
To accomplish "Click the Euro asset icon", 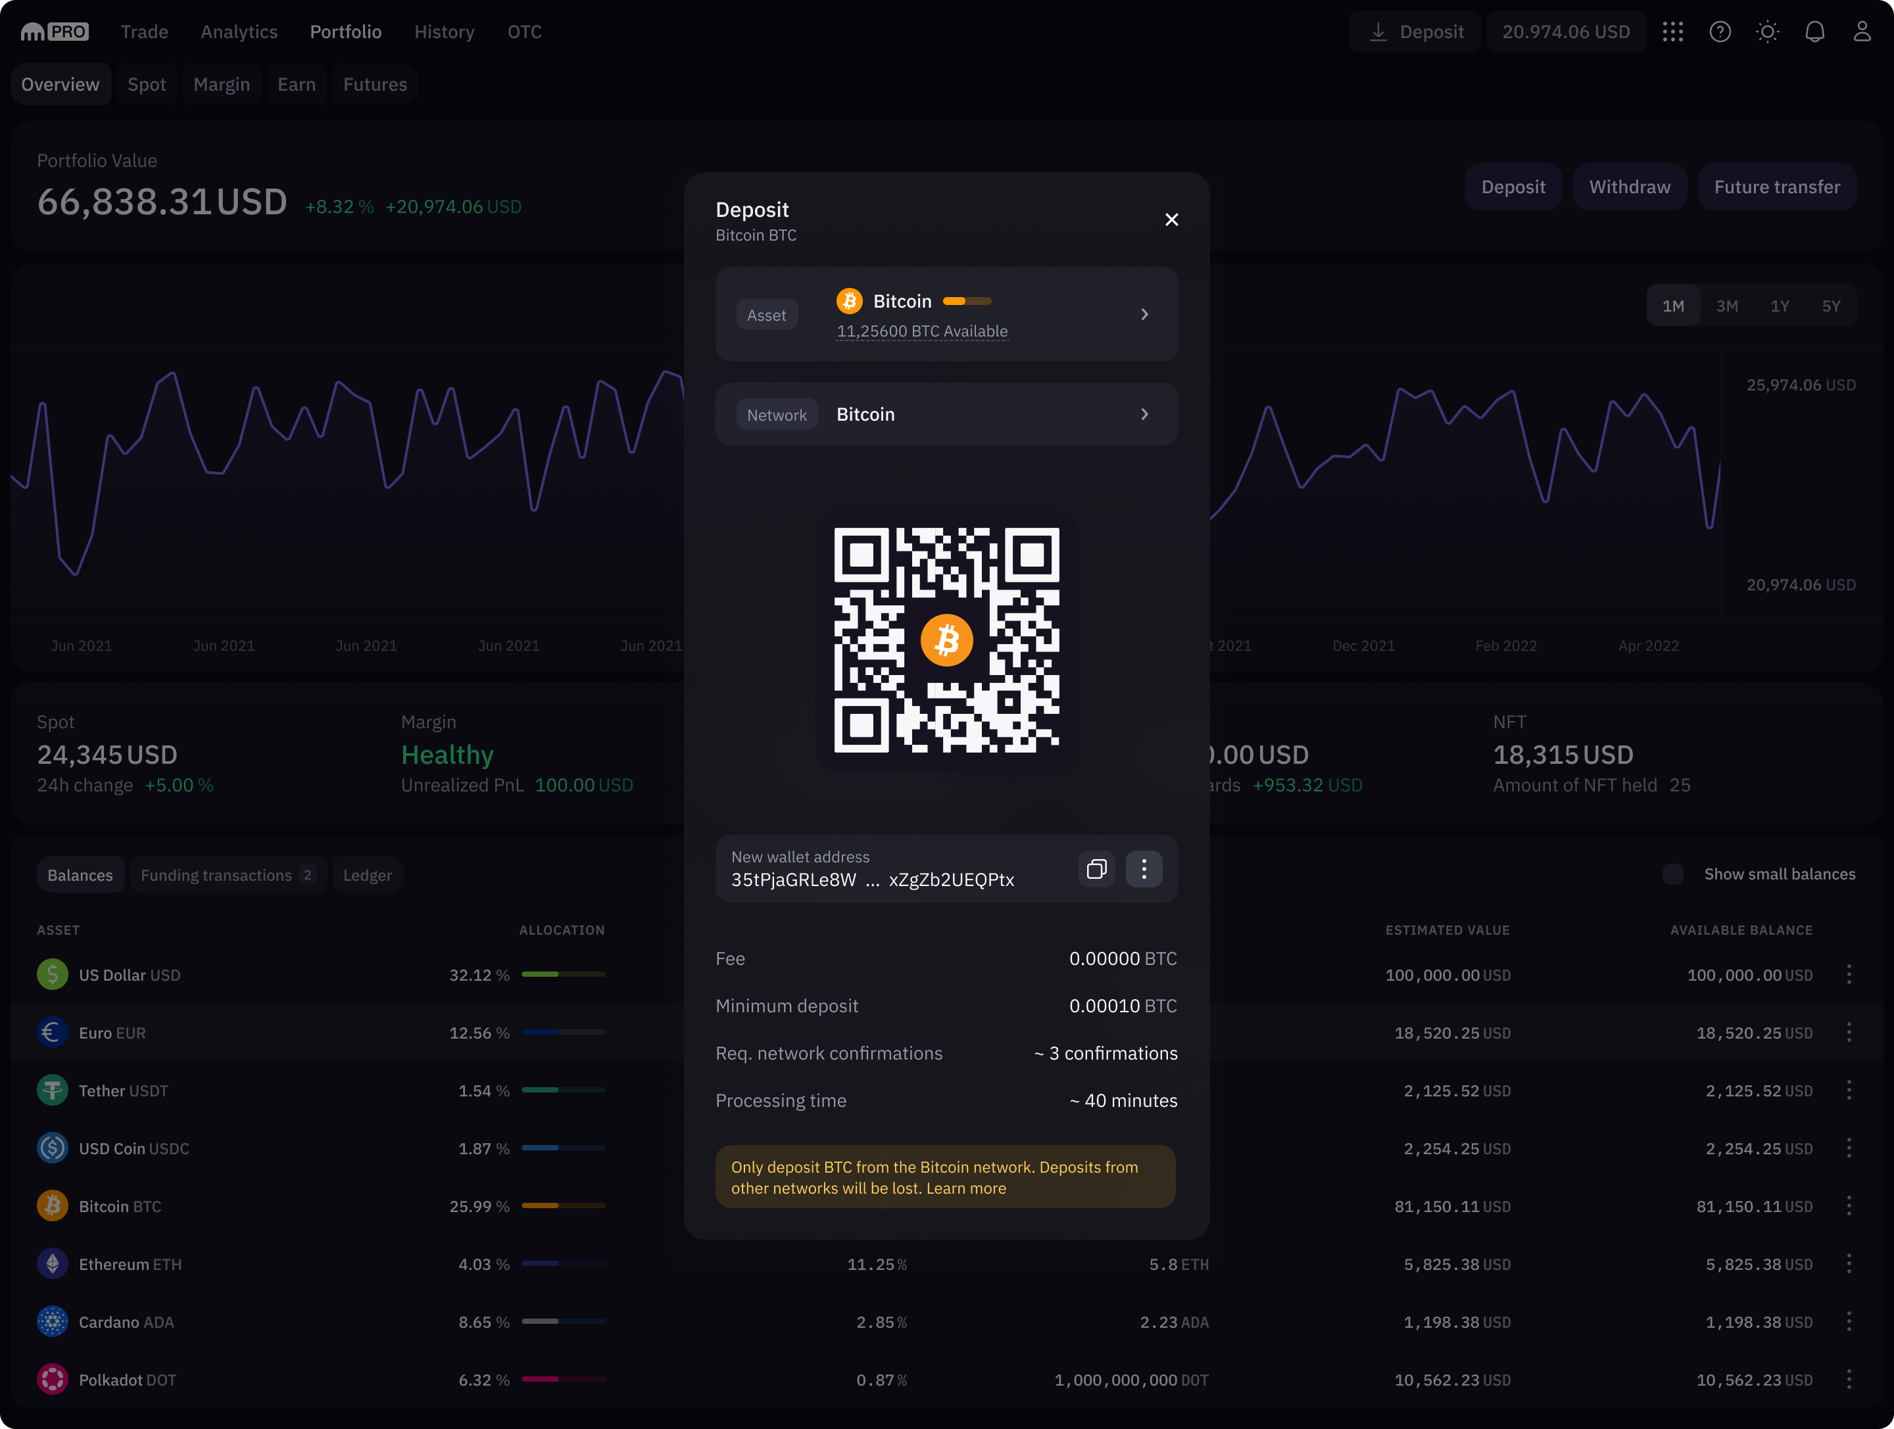I will (x=52, y=1033).
